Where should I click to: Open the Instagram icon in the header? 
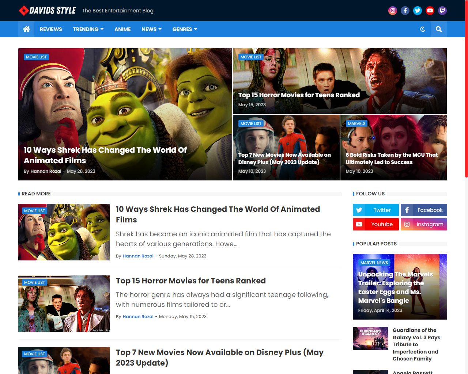[393, 11]
